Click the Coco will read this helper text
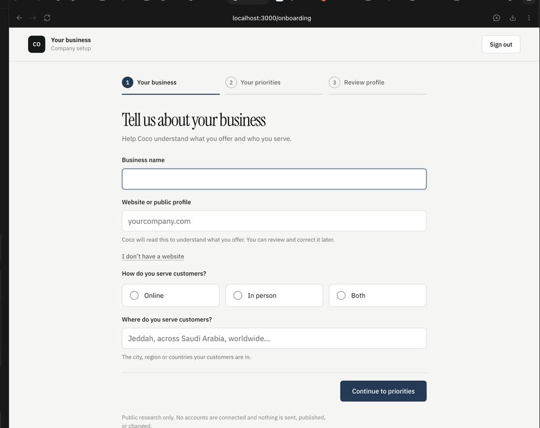 tap(228, 240)
